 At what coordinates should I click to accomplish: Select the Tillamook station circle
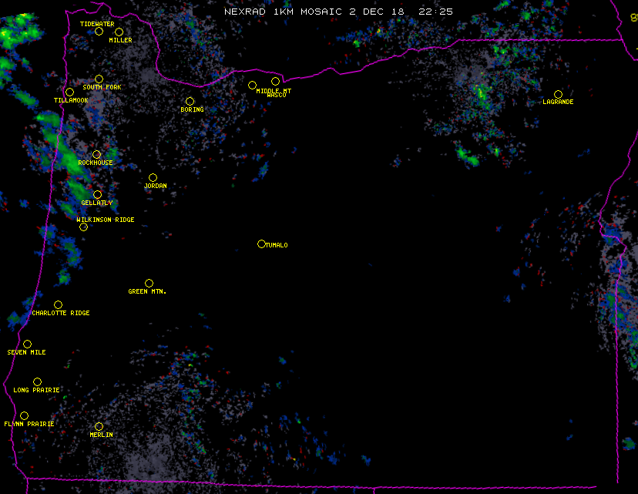[69, 92]
